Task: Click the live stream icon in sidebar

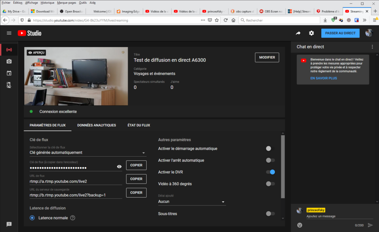Action: [9, 50]
